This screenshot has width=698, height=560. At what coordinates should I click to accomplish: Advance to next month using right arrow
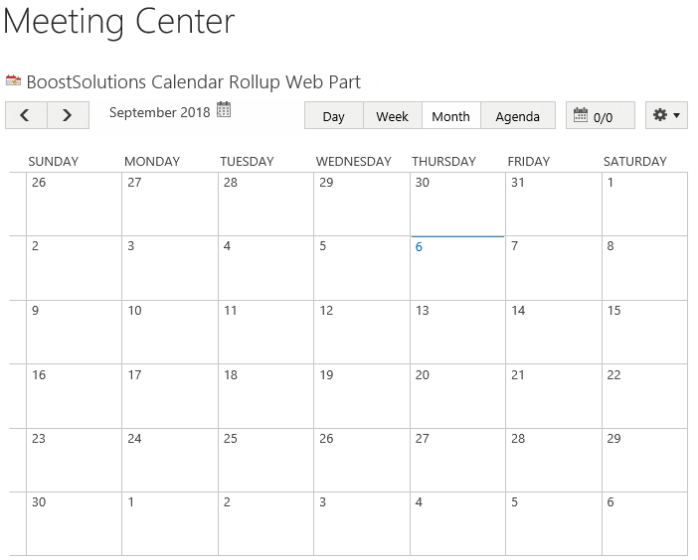[68, 115]
